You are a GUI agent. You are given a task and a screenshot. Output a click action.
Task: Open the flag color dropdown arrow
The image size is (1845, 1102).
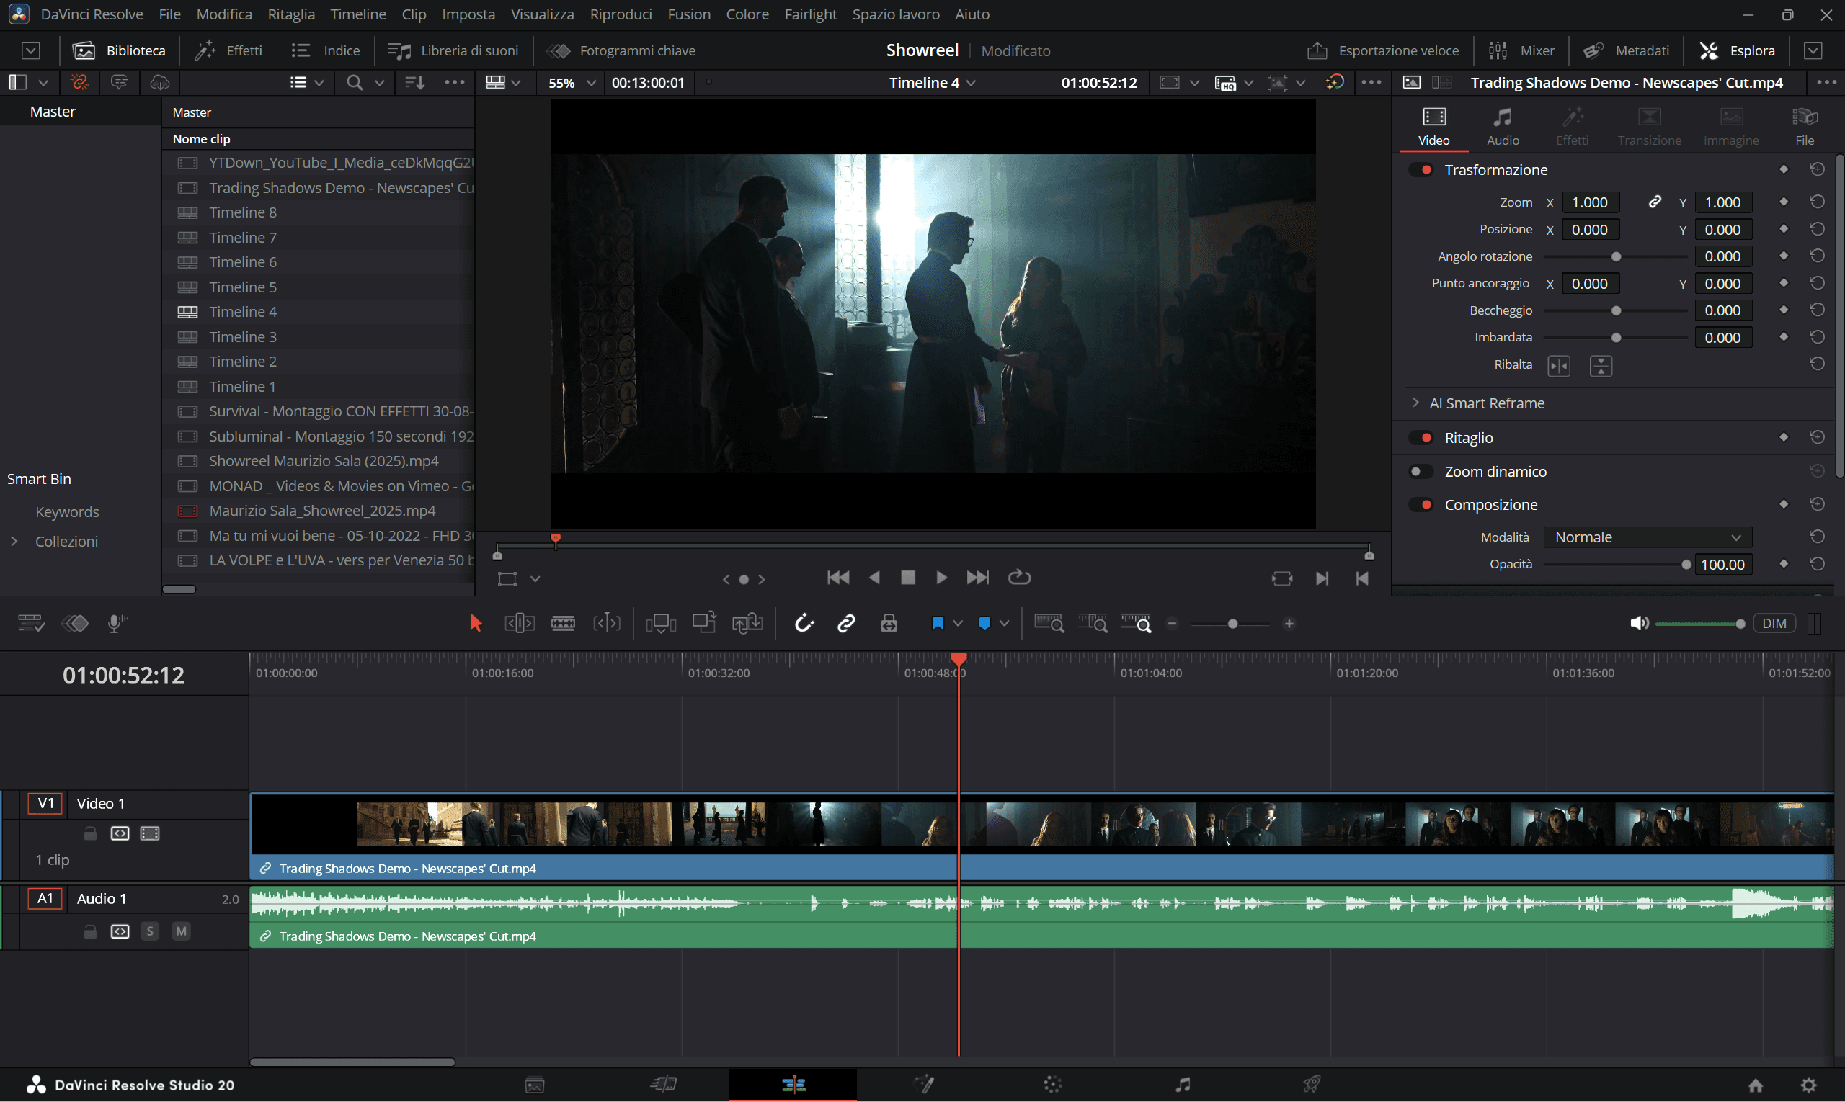click(958, 624)
